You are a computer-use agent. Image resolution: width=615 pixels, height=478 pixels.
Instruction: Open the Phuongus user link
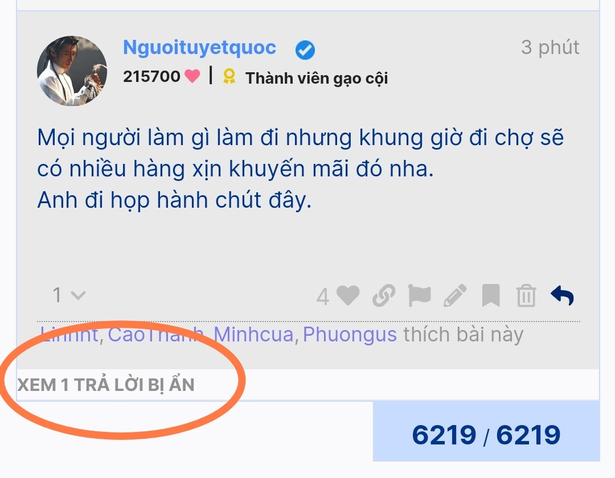click(x=350, y=335)
